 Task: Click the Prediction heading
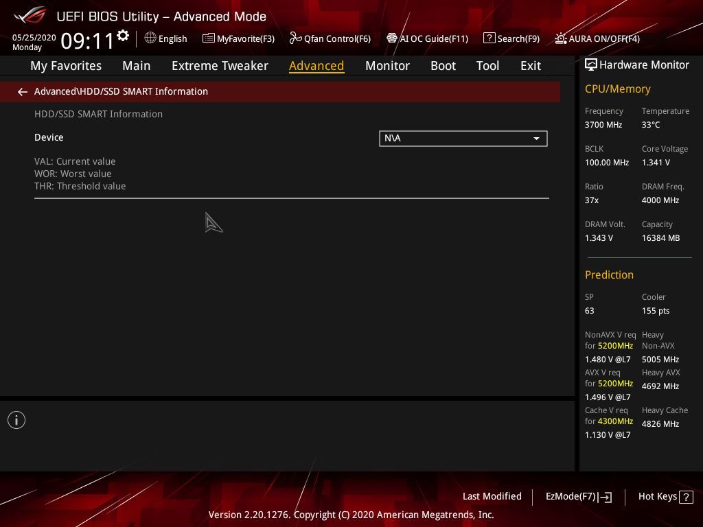[609, 274]
